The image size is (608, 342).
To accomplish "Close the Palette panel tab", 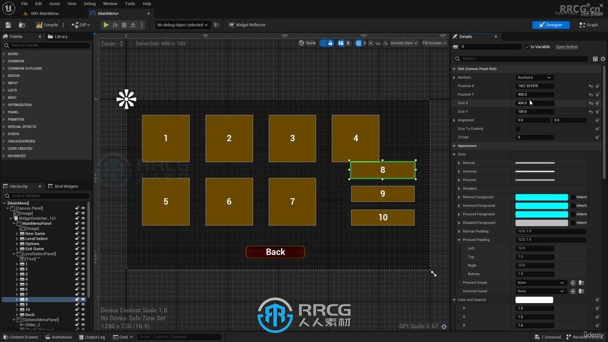I will point(39,37).
